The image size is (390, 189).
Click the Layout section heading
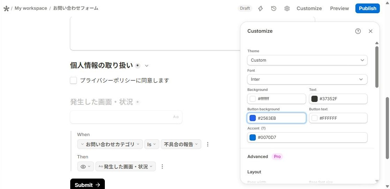pos(254,172)
